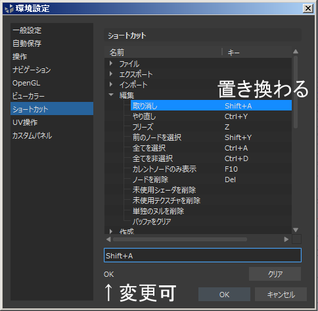Select the やり直し shortcut row
318x311 pixels.
click(x=211, y=116)
